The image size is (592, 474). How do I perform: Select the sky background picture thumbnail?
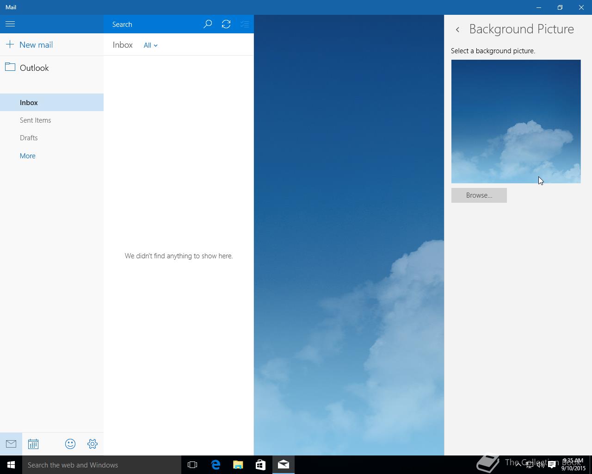point(516,121)
